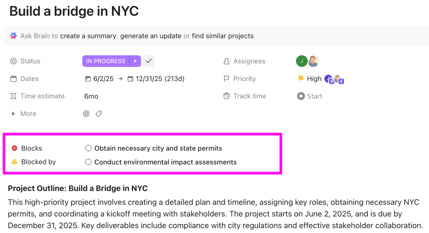This screenshot has width=429, height=233.
Task: Click the Dates calendar icon
Action: (13, 78)
